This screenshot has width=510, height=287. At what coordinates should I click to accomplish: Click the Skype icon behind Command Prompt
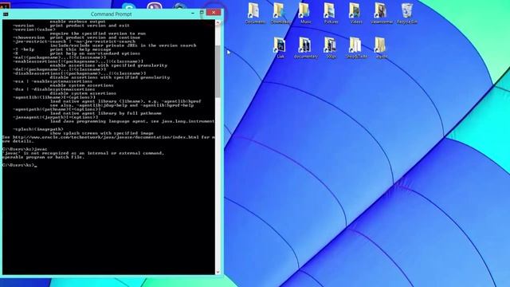pos(129,6)
